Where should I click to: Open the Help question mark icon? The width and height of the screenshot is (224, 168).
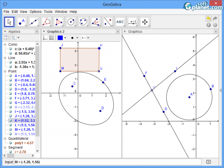pyautogui.click(x=209, y=25)
